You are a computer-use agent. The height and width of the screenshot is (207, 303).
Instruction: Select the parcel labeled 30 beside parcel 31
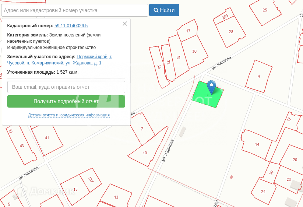(x=194, y=51)
